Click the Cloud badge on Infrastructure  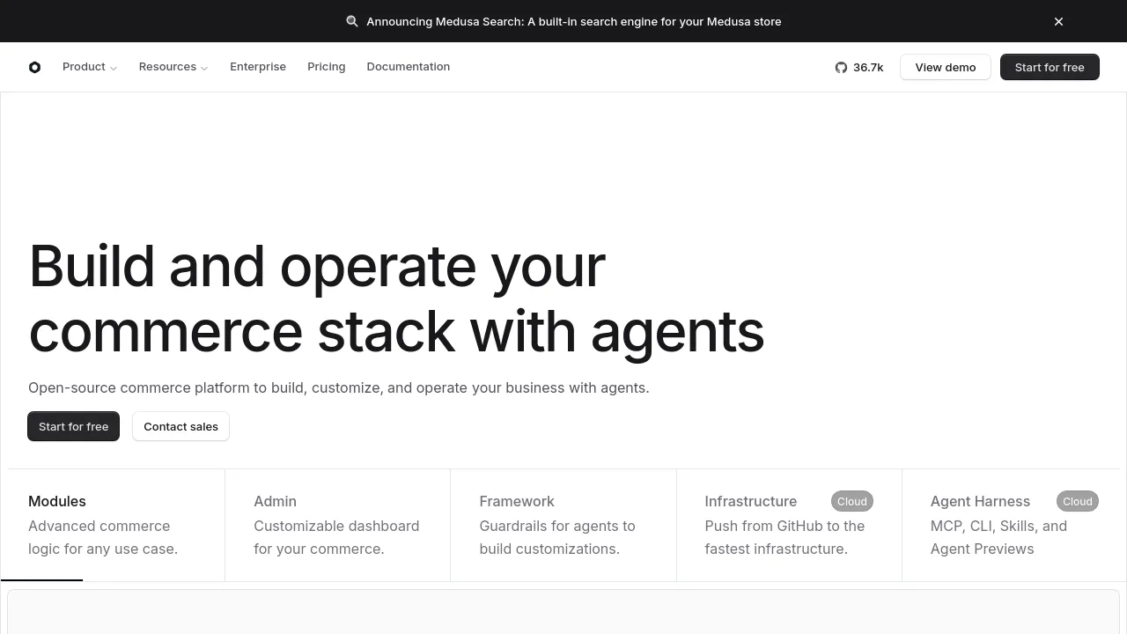tap(852, 501)
